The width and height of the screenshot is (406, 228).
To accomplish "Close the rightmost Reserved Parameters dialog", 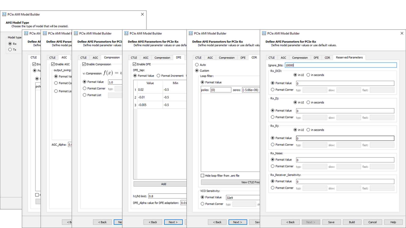I will 402,33.
